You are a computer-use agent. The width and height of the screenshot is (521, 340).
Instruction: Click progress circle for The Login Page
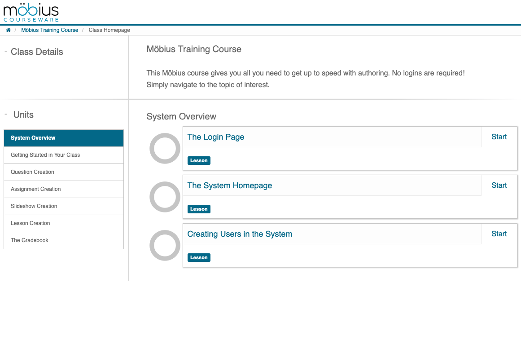coord(165,148)
